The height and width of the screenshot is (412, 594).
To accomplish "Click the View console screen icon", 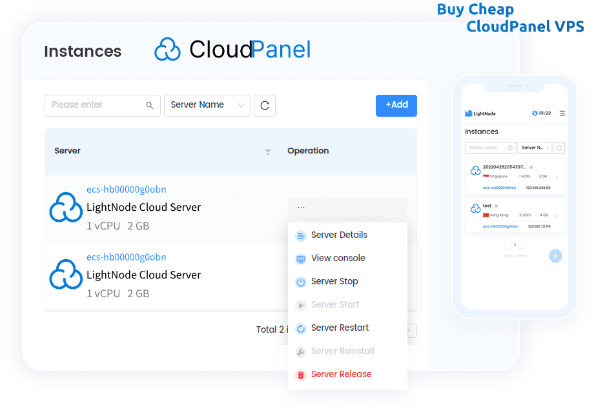I will 300,258.
